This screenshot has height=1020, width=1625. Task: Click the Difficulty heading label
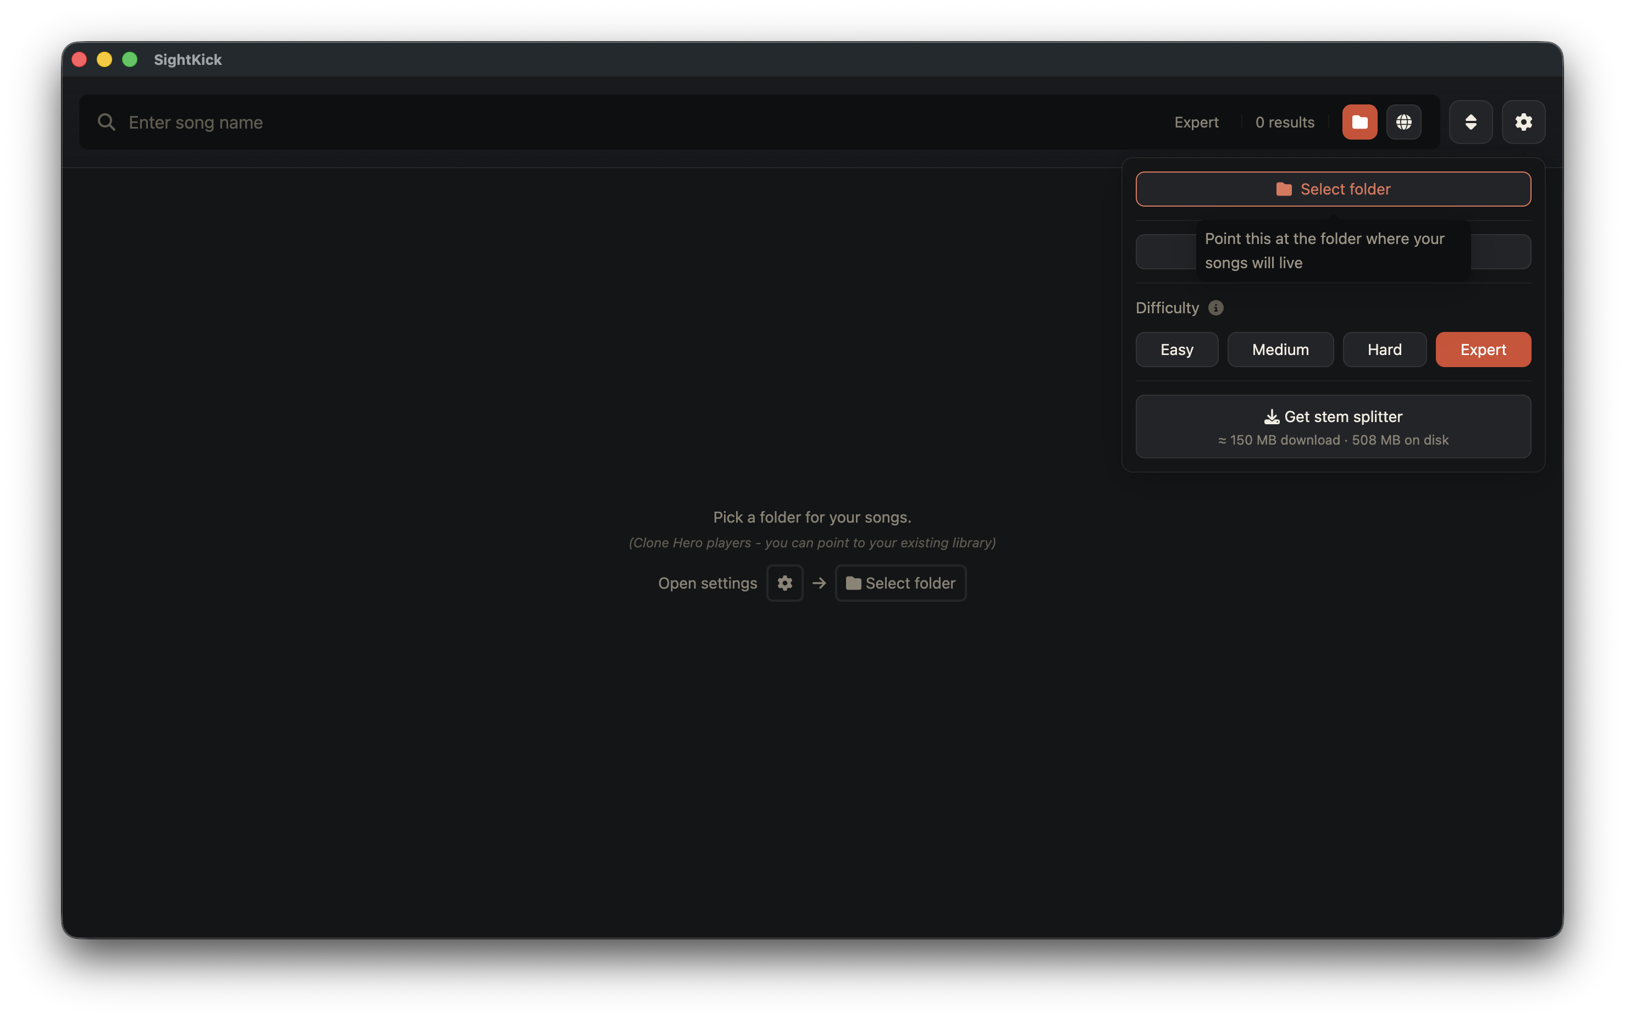coord(1167,308)
